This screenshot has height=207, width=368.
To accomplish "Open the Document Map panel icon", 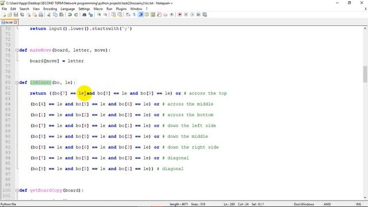I will (153, 14).
